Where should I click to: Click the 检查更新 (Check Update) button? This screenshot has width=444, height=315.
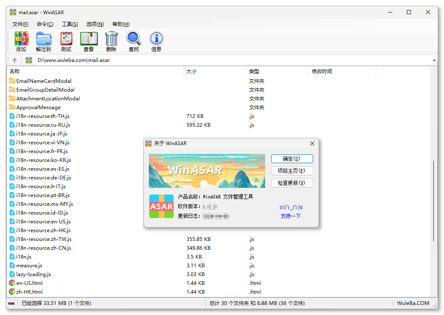click(292, 183)
